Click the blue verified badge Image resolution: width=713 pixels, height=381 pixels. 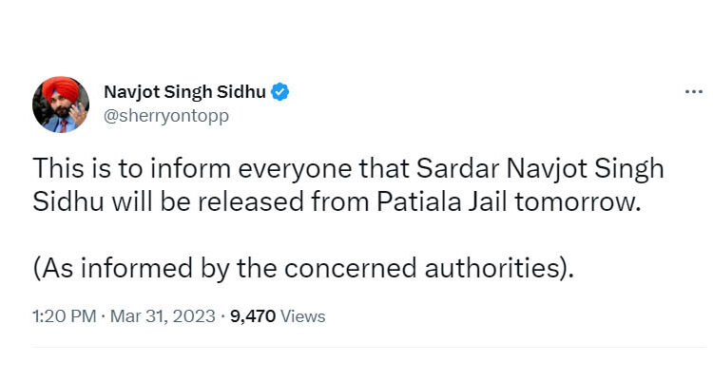pos(281,92)
